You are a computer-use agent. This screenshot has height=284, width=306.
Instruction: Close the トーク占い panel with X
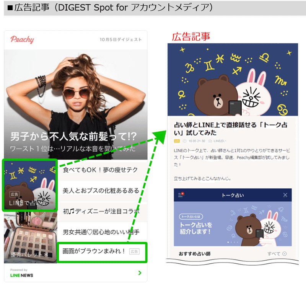[285, 195]
